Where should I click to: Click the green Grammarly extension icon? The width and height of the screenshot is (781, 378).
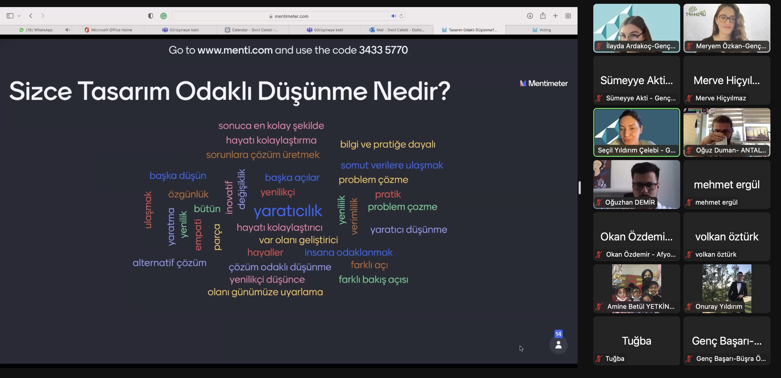point(164,16)
